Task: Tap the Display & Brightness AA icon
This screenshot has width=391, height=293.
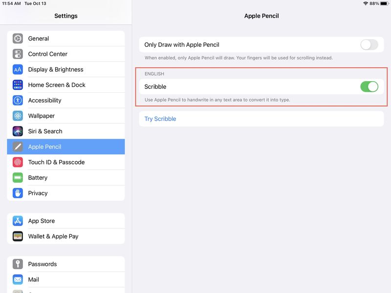Action: click(18, 69)
